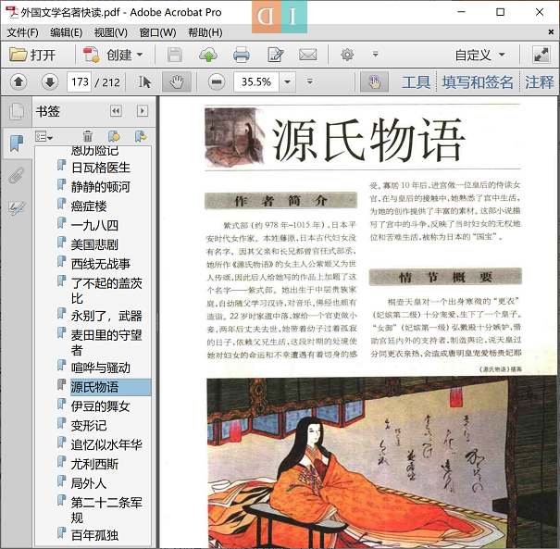Open the signatures panel icon
The height and width of the screenshot is (549, 560).
click(17, 208)
